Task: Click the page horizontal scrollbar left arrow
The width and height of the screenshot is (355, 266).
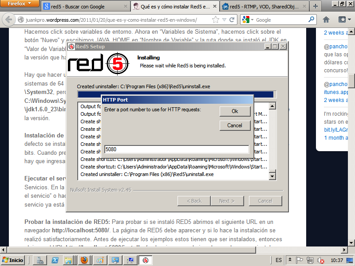Action: click(3, 250)
